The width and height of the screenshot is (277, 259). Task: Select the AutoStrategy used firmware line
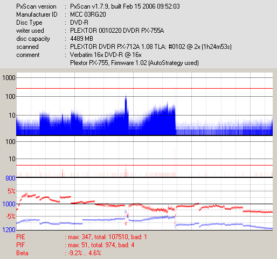click(x=134, y=63)
